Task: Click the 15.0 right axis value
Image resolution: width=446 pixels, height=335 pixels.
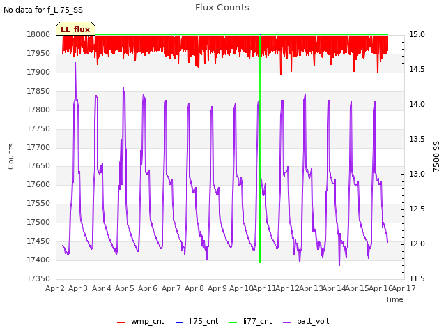Action: [x=417, y=34]
